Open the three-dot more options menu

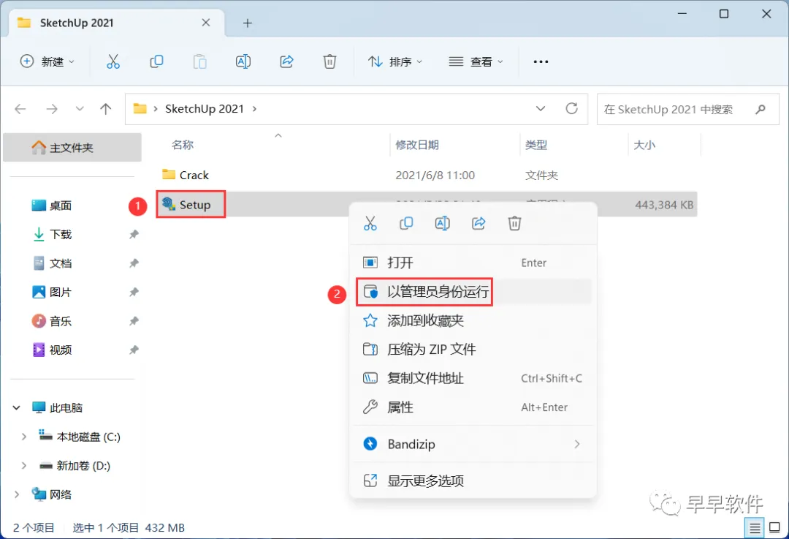tap(541, 61)
